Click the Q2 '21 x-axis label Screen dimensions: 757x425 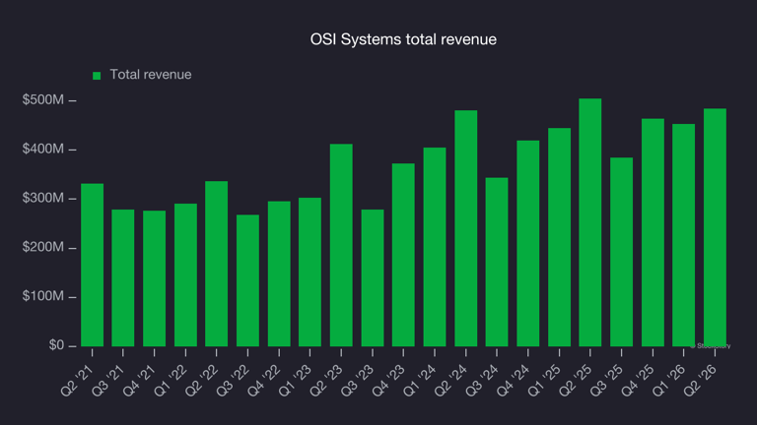pos(77,381)
